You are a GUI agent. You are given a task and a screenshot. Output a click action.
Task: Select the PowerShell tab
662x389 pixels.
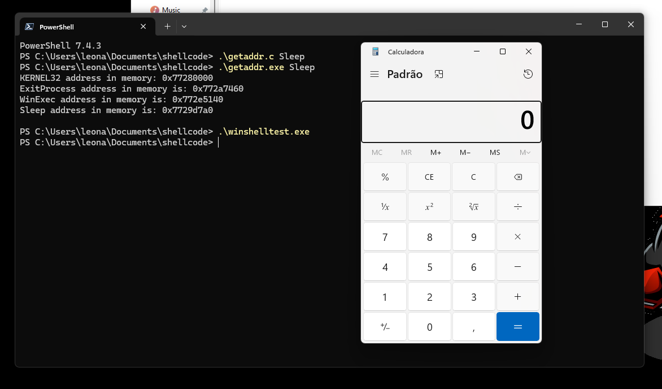tap(79, 27)
